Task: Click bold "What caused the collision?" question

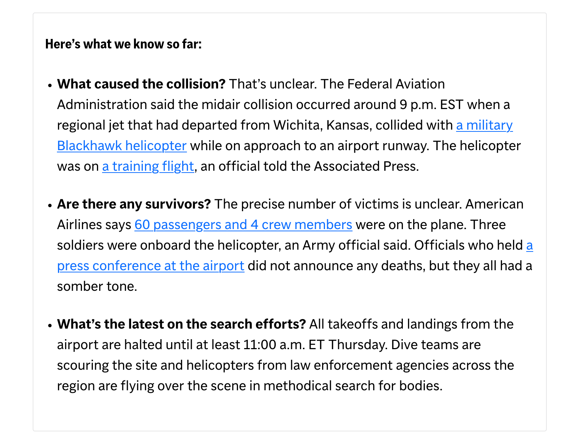Action: (141, 84)
